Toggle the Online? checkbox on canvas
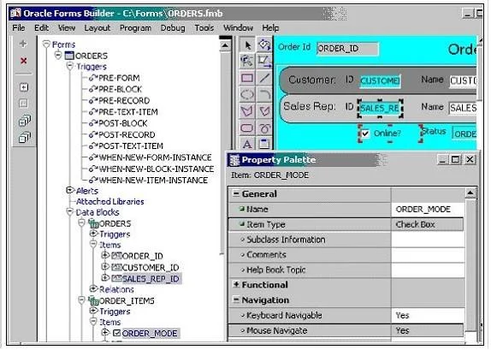Image resolution: width=491 pixels, height=350 pixels. coord(365,133)
